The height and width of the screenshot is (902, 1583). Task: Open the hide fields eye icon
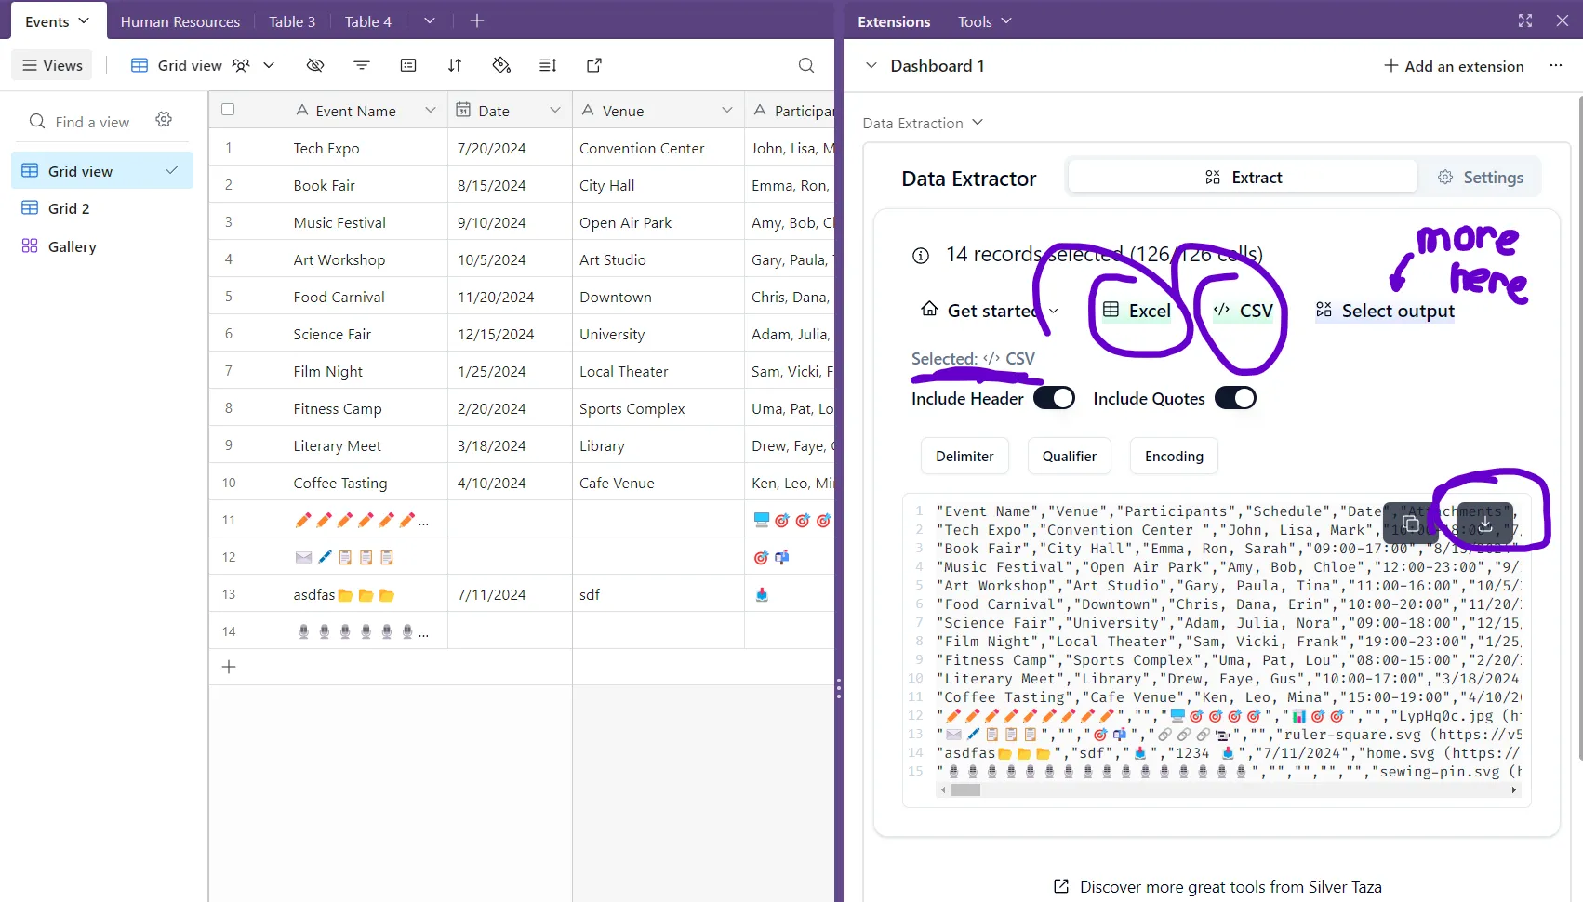pos(314,65)
